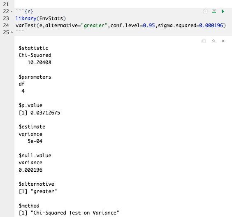Collapse chunk output chevron icon
Viewport: 232px width, 217px height.
tap(213, 41)
